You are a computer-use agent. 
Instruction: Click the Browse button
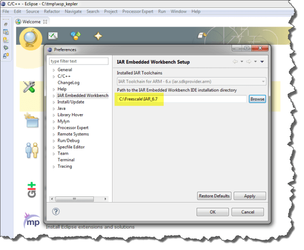coord(257,99)
